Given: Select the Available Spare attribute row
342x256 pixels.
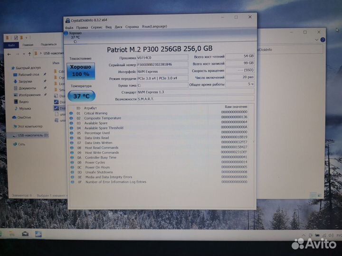Looking at the screenshot, I should (x=159, y=123).
